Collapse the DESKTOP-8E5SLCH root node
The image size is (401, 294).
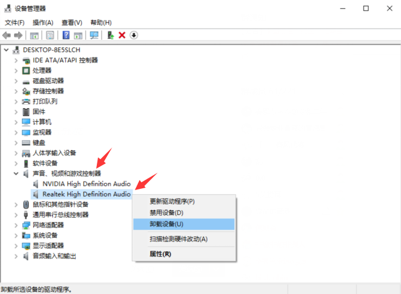6,50
